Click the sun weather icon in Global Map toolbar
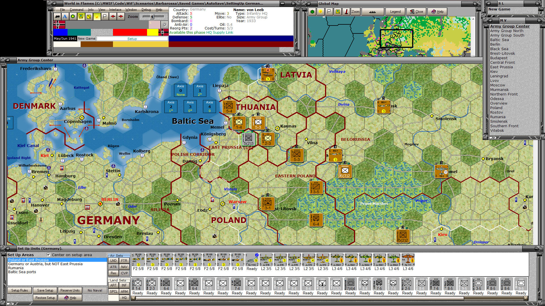This screenshot has width=545, height=306. (320, 12)
